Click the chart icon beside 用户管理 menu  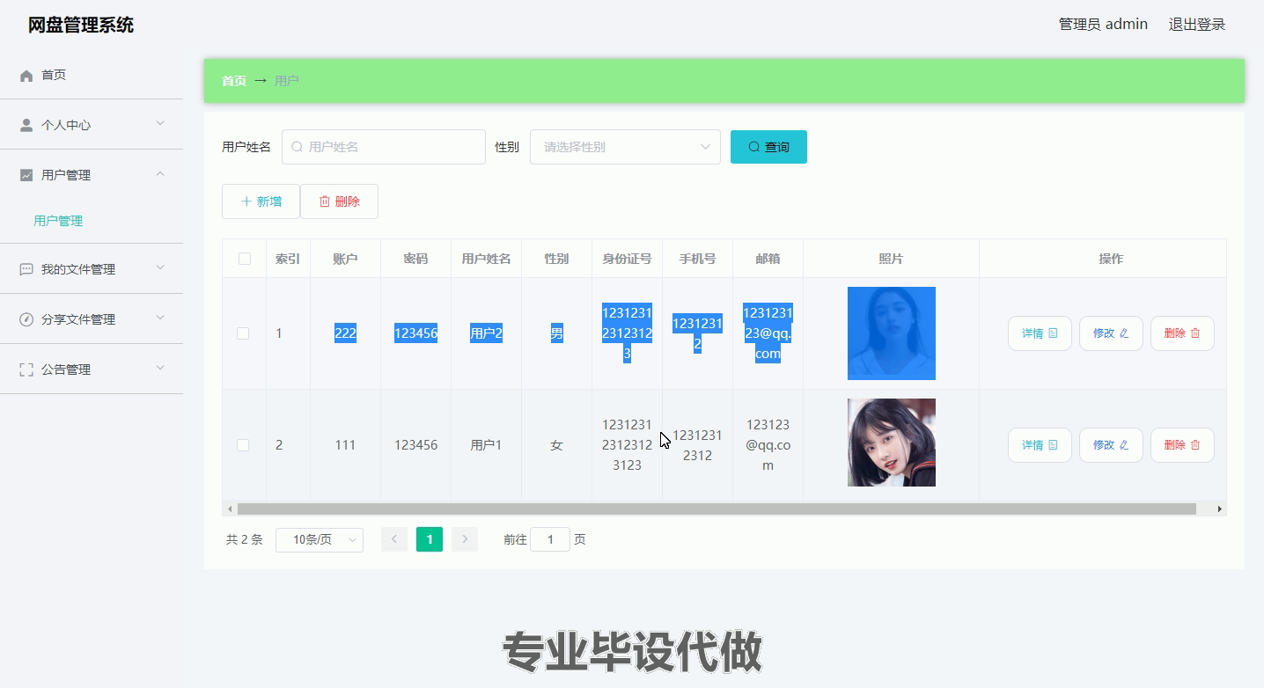coord(26,175)
